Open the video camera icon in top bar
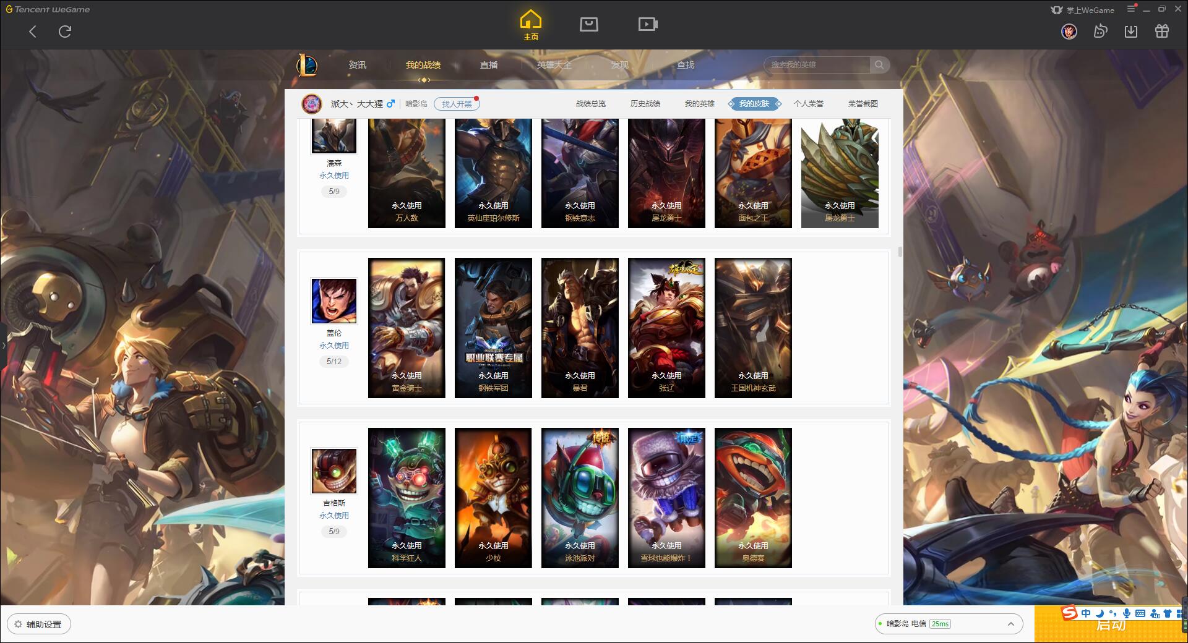Viewport: 1188px width, 643px height. point(648,24)
